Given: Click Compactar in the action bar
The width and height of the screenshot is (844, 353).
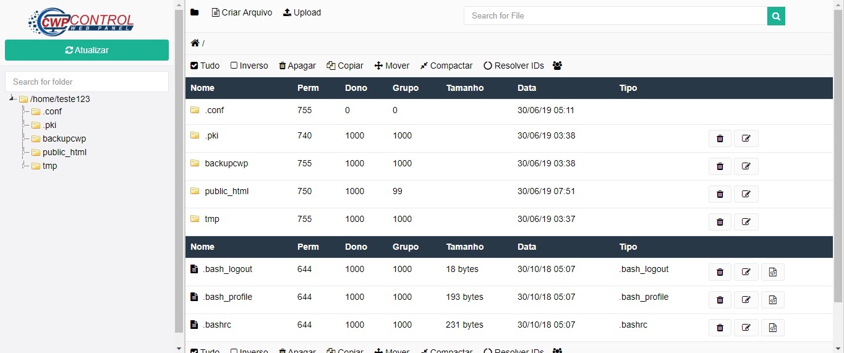Looking at the screenshot, I should point(446,66).
